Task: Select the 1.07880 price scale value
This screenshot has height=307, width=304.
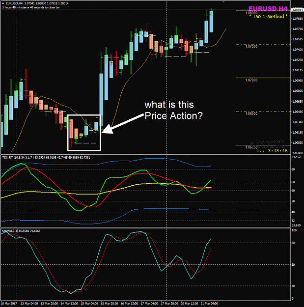Action: (298, 19)
